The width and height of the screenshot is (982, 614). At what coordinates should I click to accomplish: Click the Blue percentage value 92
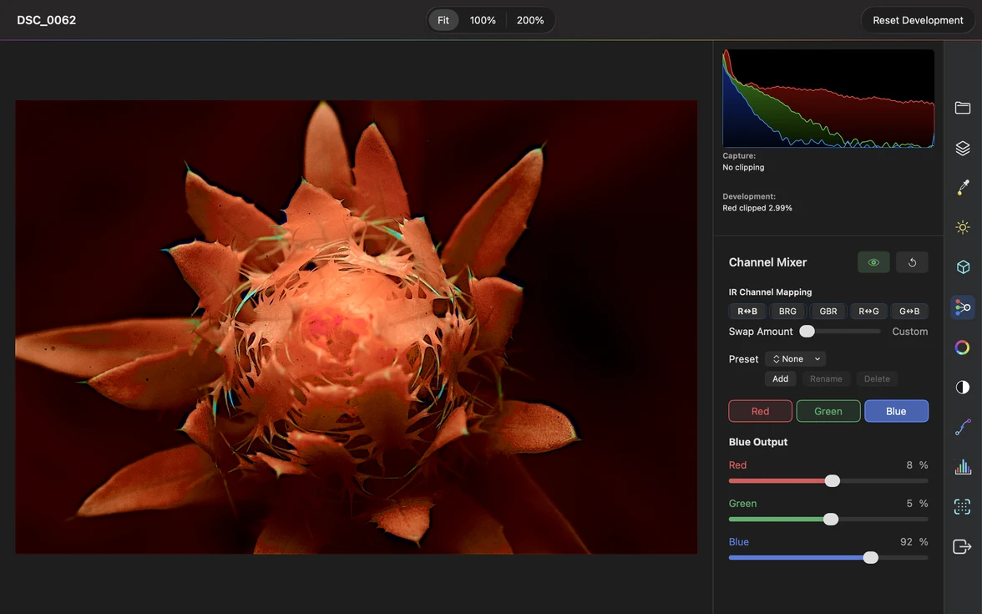(906, 542)
